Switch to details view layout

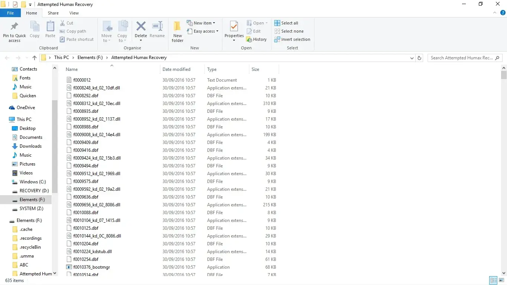493,280
